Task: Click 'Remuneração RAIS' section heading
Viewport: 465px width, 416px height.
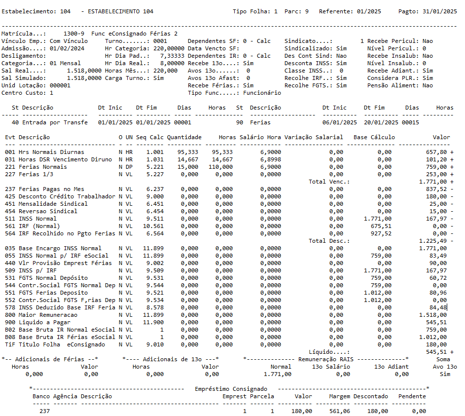Action: point(326,360)
